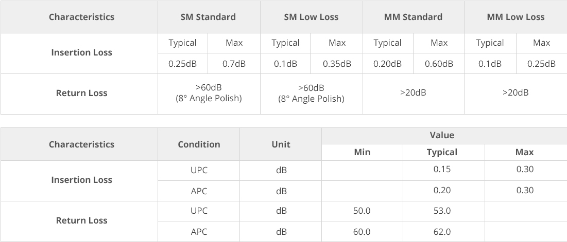The width and height of the screenshot is (567, 242).
Task: Click the 60.0 minimum APC return loss
Action: pos(362,231)
